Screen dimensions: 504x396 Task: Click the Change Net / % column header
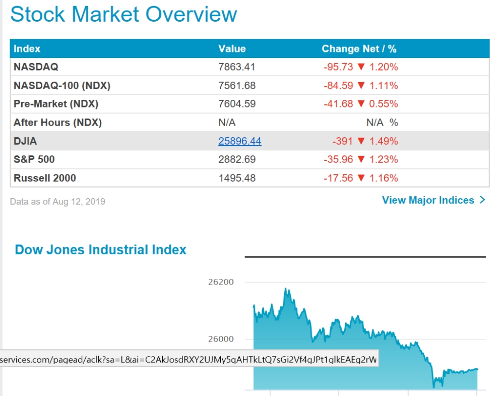coord(359,48)
